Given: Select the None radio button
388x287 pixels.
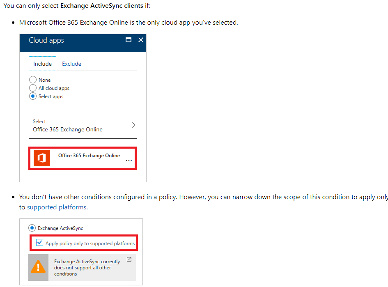Looking at the screenshot, I should point(33,80).
